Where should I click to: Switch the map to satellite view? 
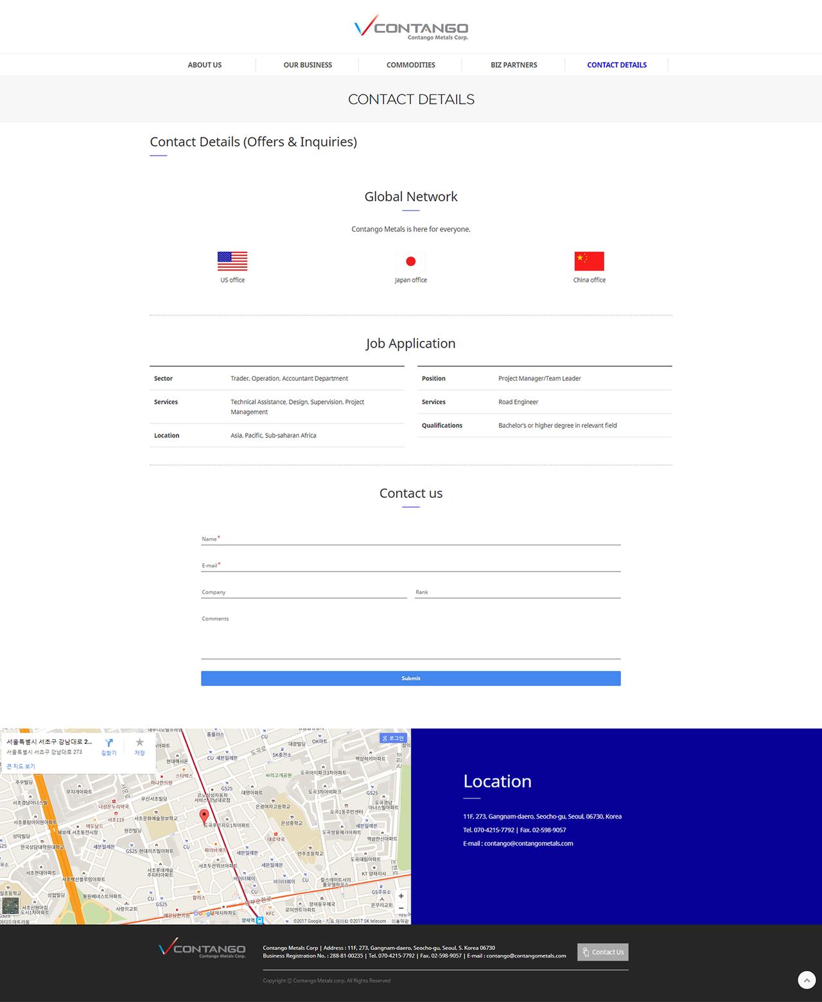pos(10,906)
